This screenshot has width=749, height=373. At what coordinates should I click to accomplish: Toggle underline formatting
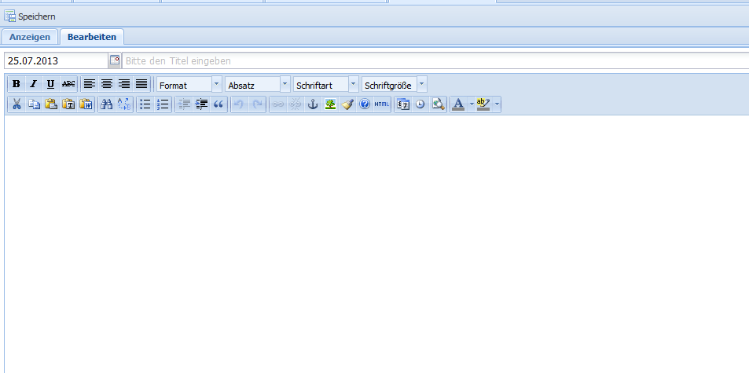click(50, 84)
